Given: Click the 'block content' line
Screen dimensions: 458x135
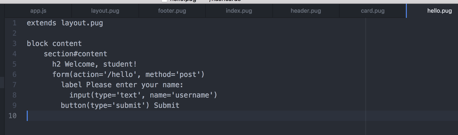Looking at the screenshot, I should 54,44.
